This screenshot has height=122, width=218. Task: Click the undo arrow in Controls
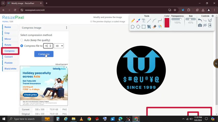(x=200, y=20)
